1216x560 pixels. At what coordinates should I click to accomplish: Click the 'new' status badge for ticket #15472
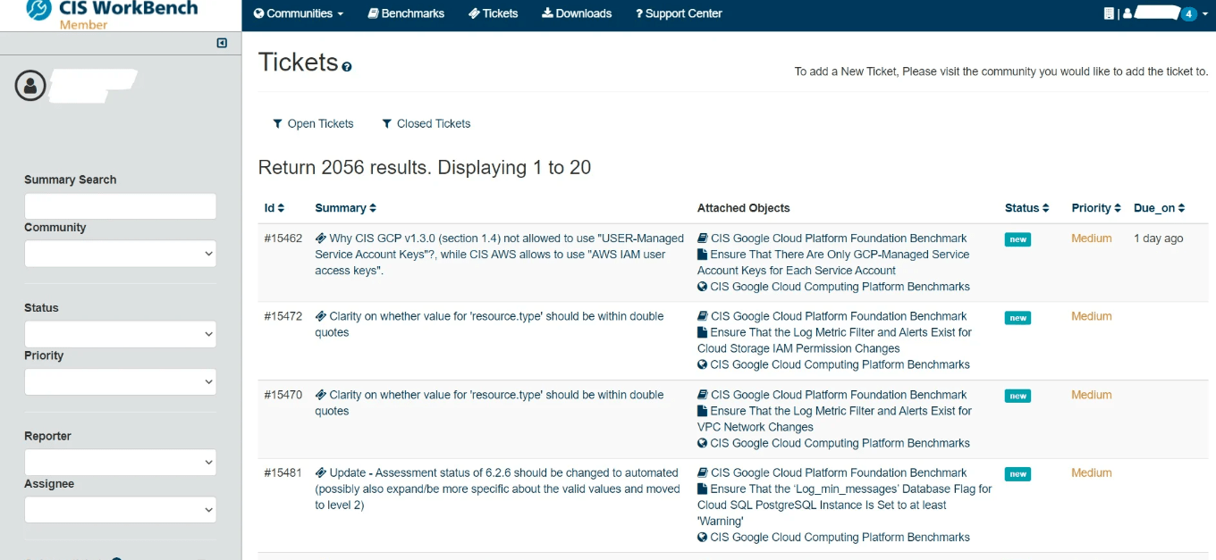point(1018,317)
